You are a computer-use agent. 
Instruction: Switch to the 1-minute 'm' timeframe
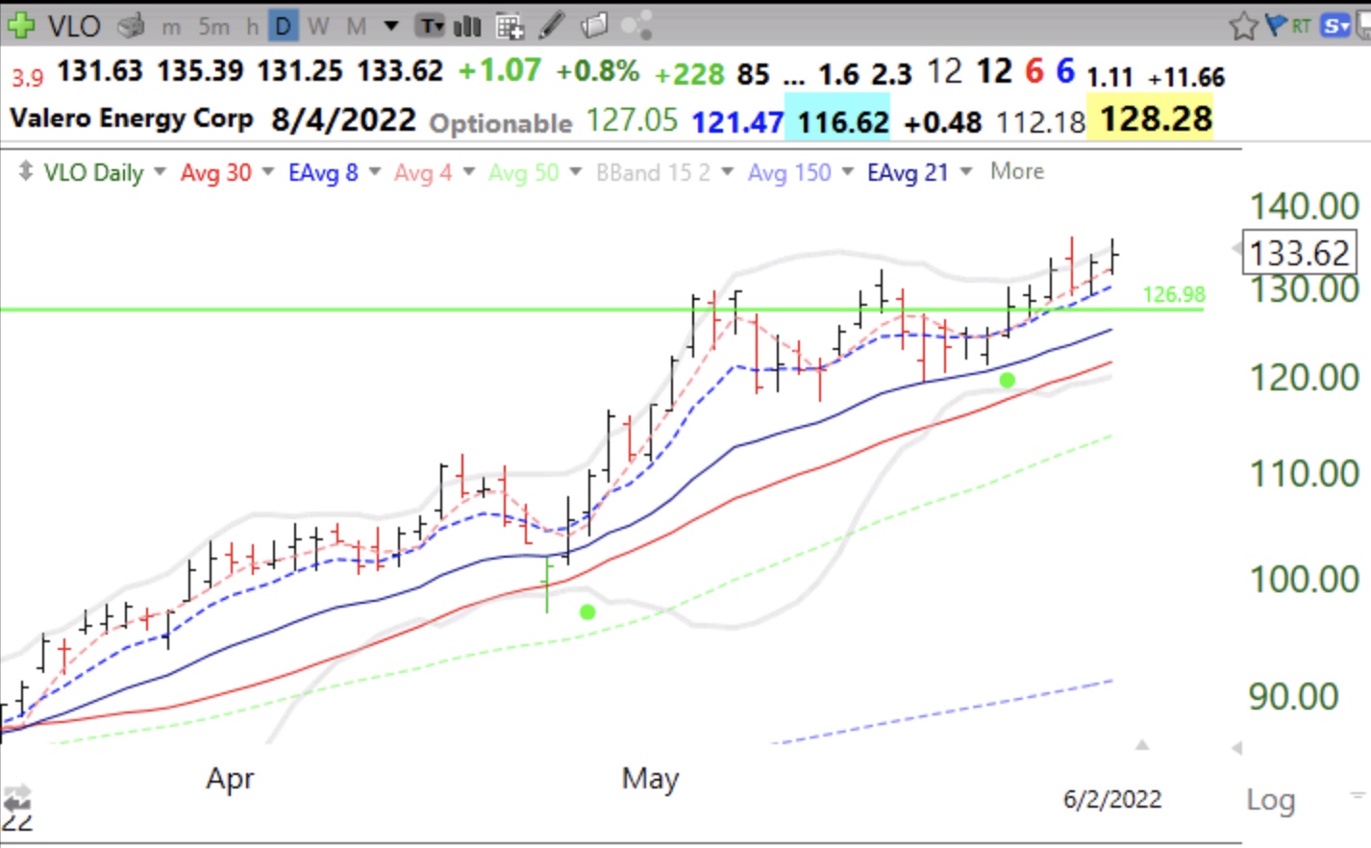point(171,27)
